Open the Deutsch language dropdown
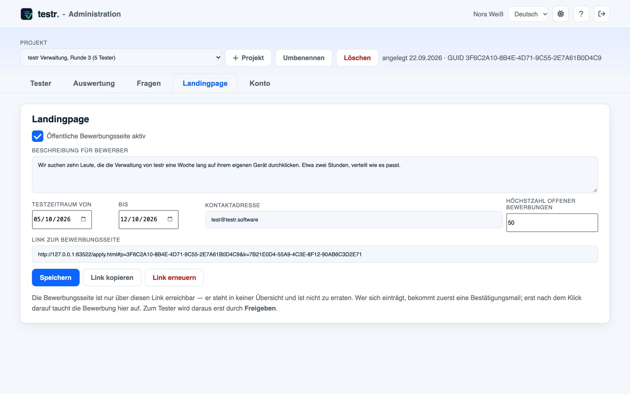 tap(528, 14)
